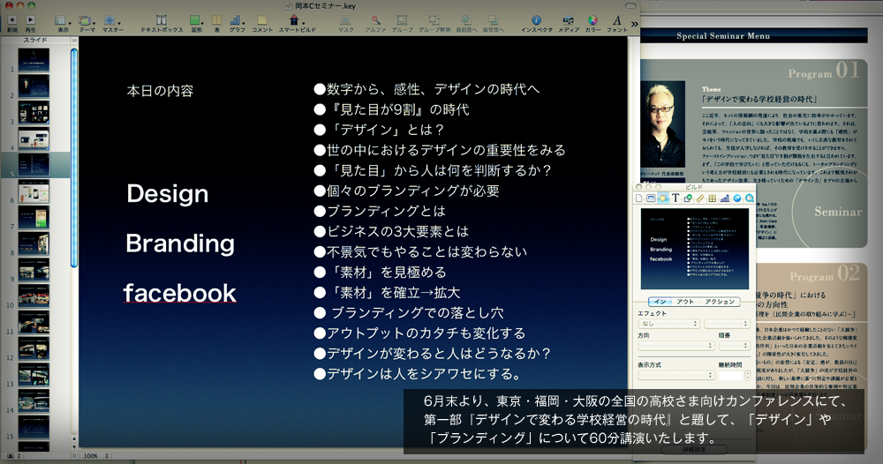Open the フォント fonts panel
Image resolution: width=883 pixels, height=464 pixels.
616,23
